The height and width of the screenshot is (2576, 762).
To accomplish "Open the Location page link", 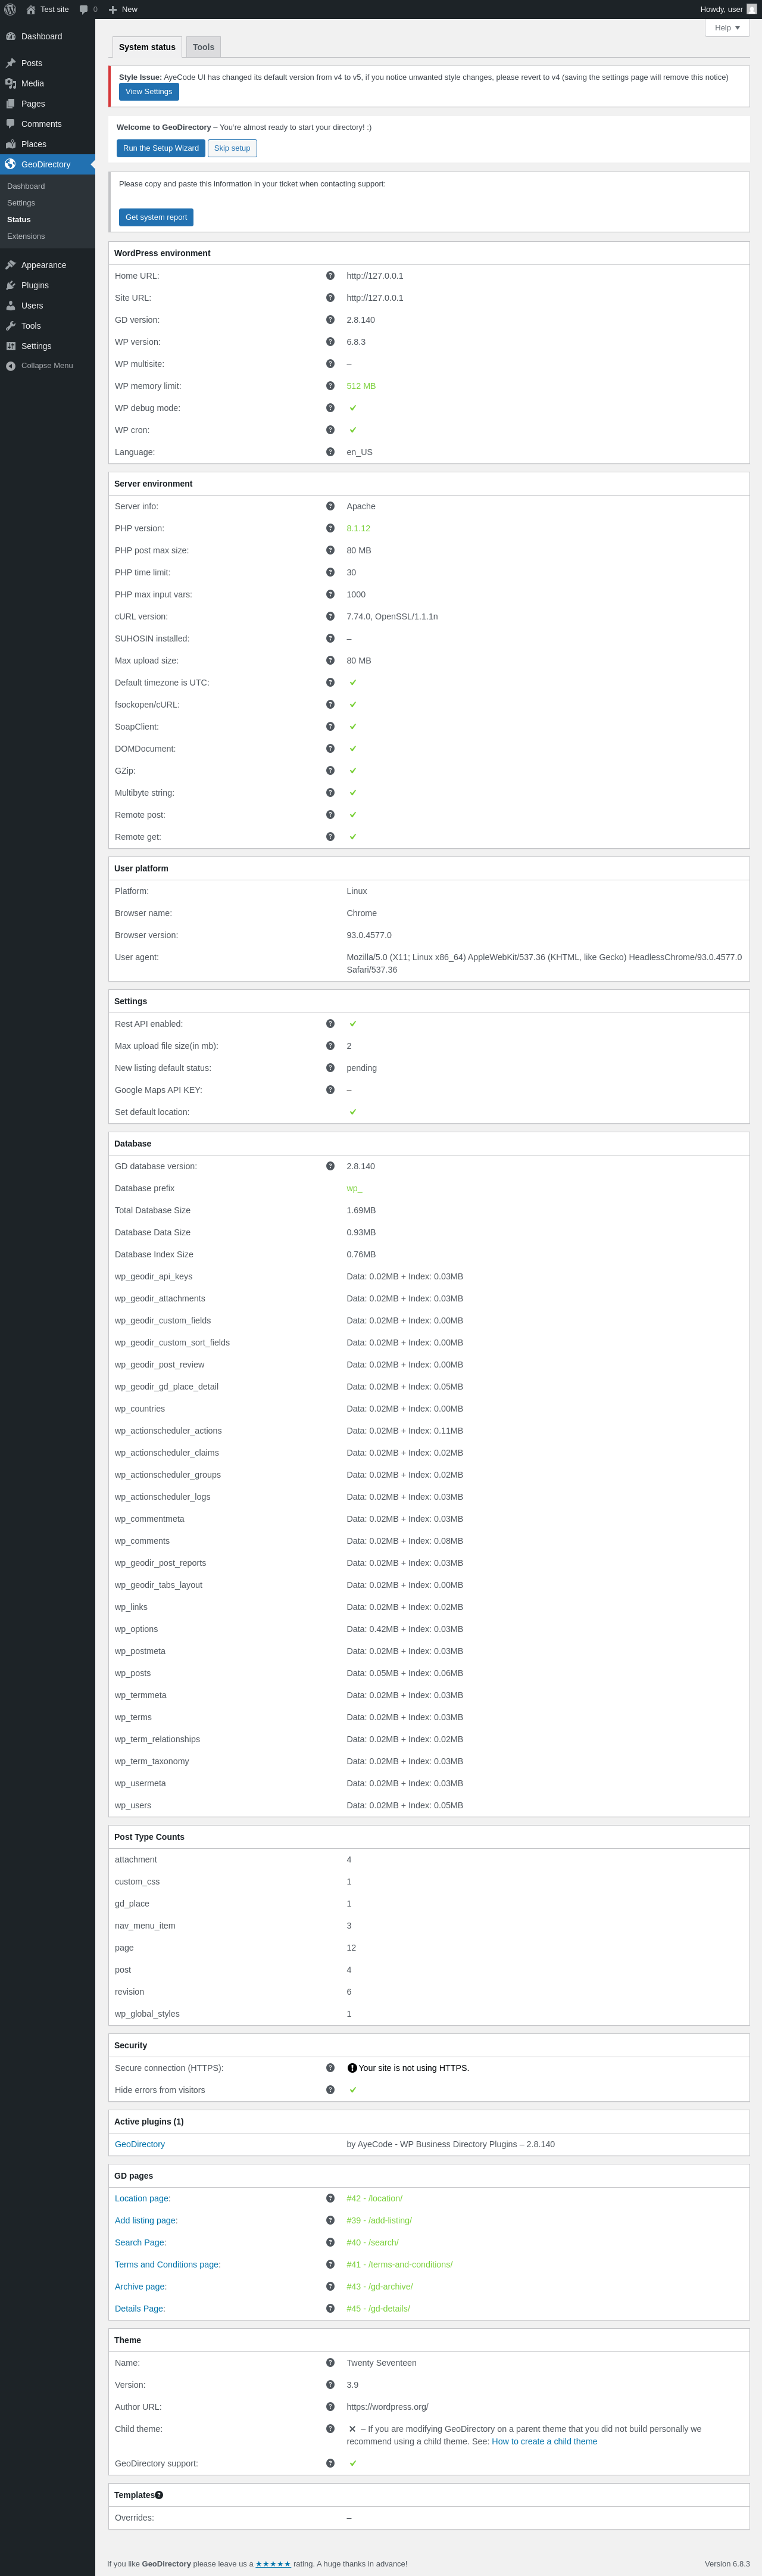I will coord(142,2198).
